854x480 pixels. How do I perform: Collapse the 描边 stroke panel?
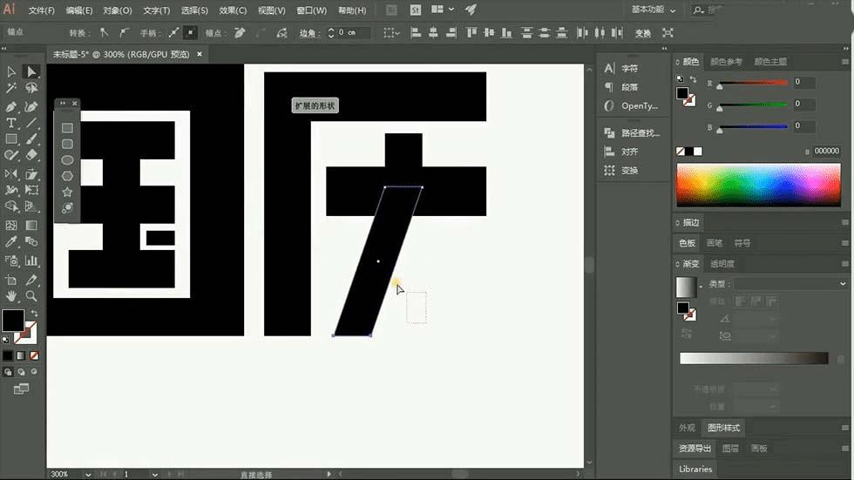678,223
